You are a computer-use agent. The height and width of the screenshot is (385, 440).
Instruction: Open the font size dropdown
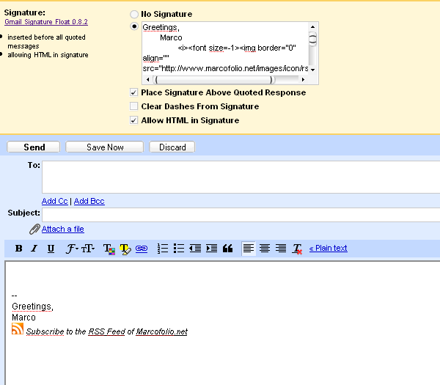coord(88,249)
